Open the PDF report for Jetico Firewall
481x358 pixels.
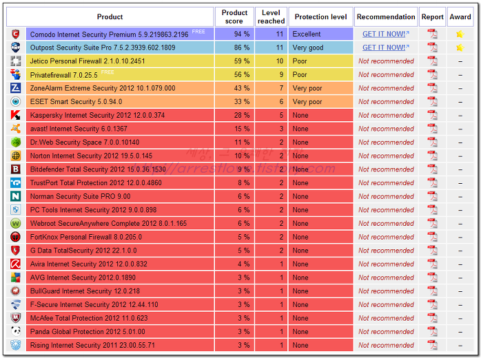(433, 61)
